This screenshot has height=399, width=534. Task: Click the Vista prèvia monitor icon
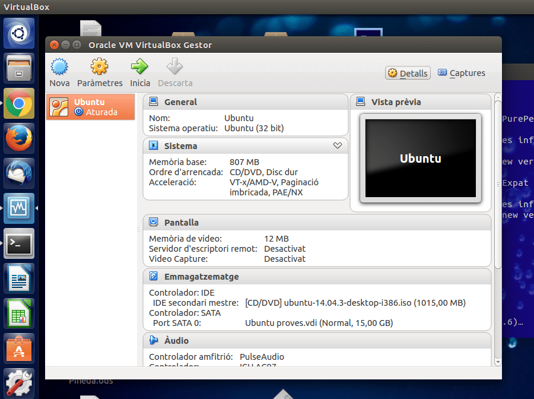pos(360,102)
